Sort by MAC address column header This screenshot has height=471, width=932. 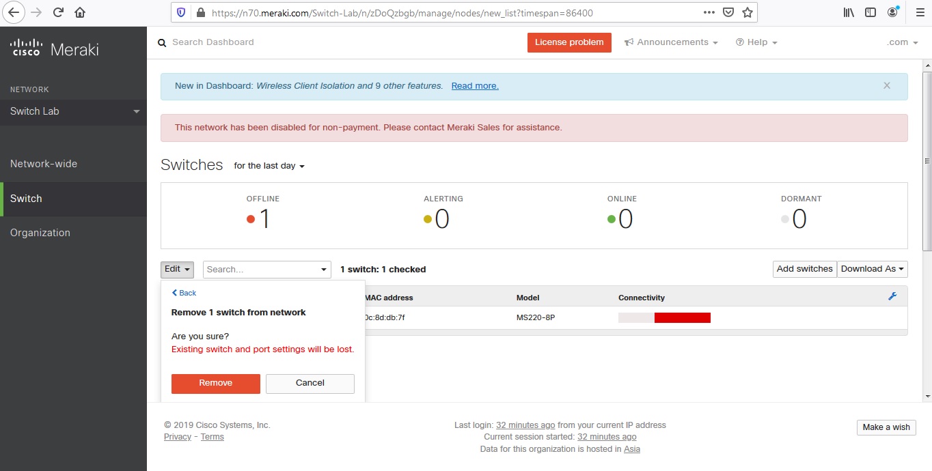point(389,298)
